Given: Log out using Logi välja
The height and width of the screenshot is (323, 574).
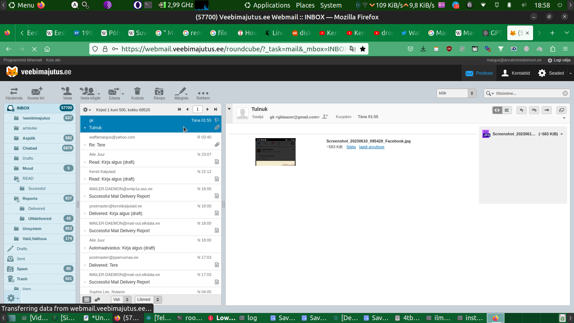Looking at the screenshot, I should click(559, 60).
